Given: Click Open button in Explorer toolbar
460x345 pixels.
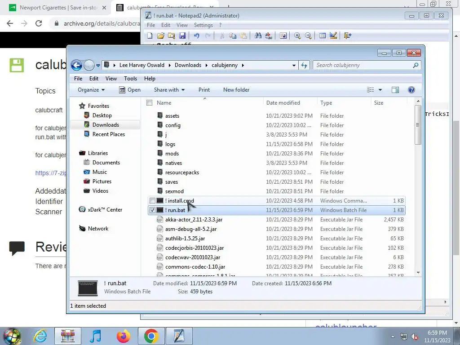Looking at the screenshot, I should pos(130,90).
